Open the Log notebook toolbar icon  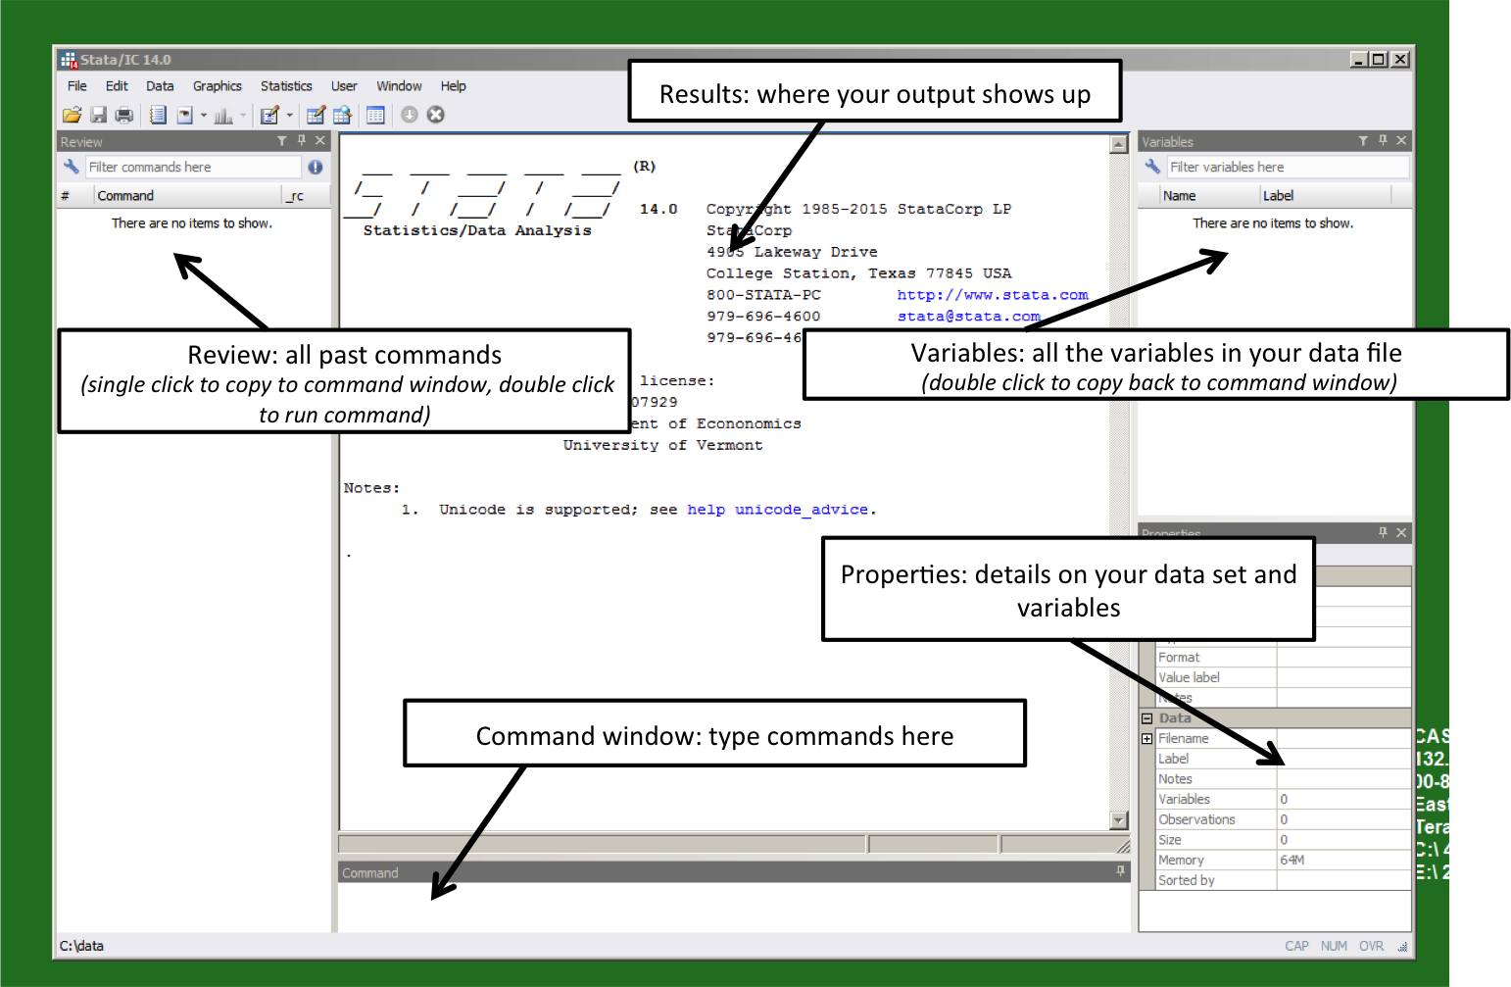tap(158, 116)
